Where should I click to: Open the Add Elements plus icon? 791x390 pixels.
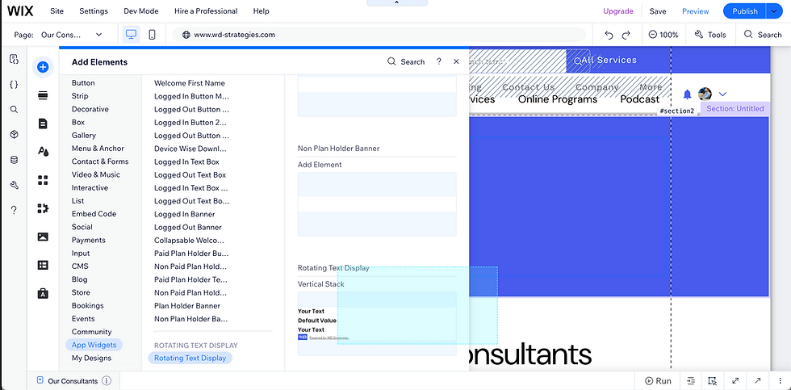(x=43, y=67)
